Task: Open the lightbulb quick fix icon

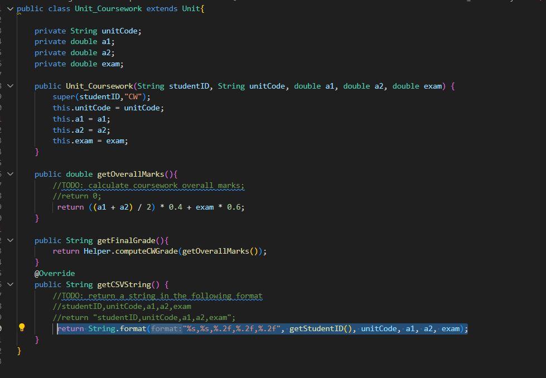Action: 22,327
